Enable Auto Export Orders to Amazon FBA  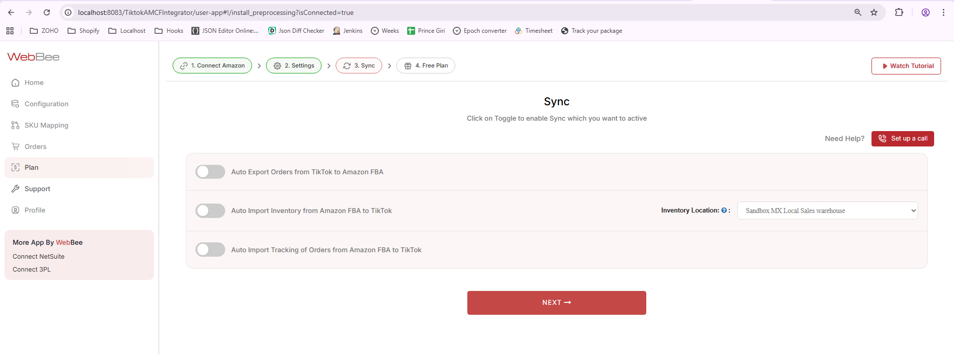pos(210,172)
